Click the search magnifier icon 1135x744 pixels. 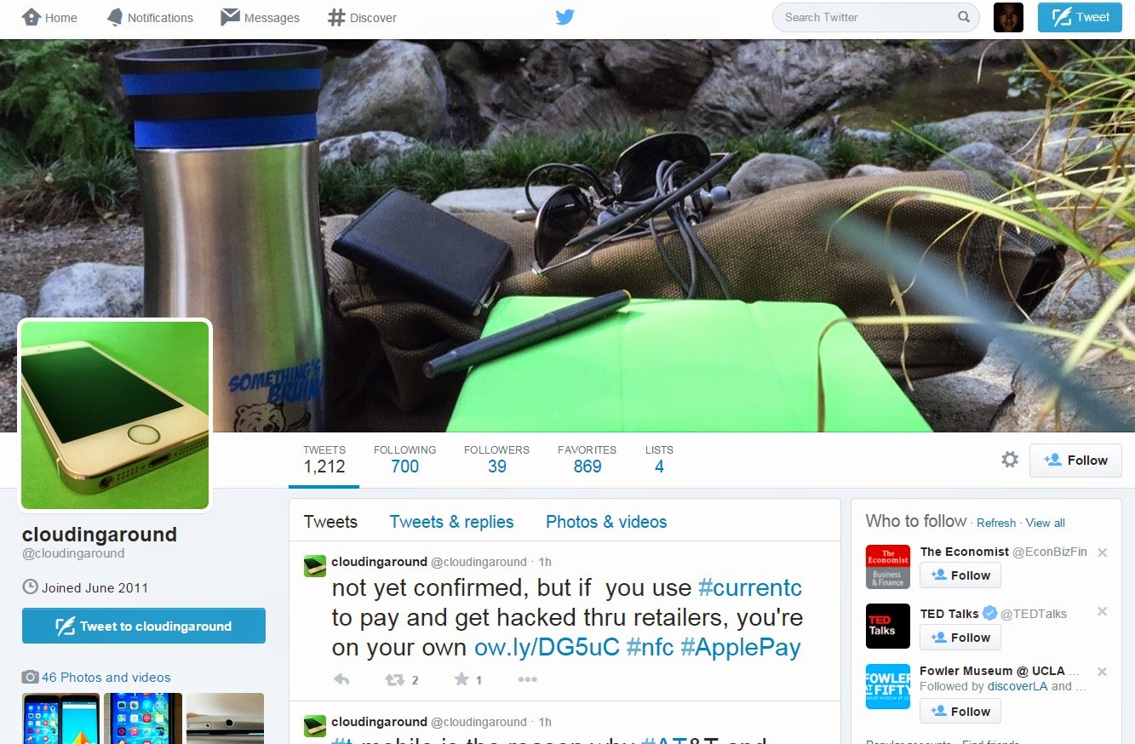(x=964, y=17)
